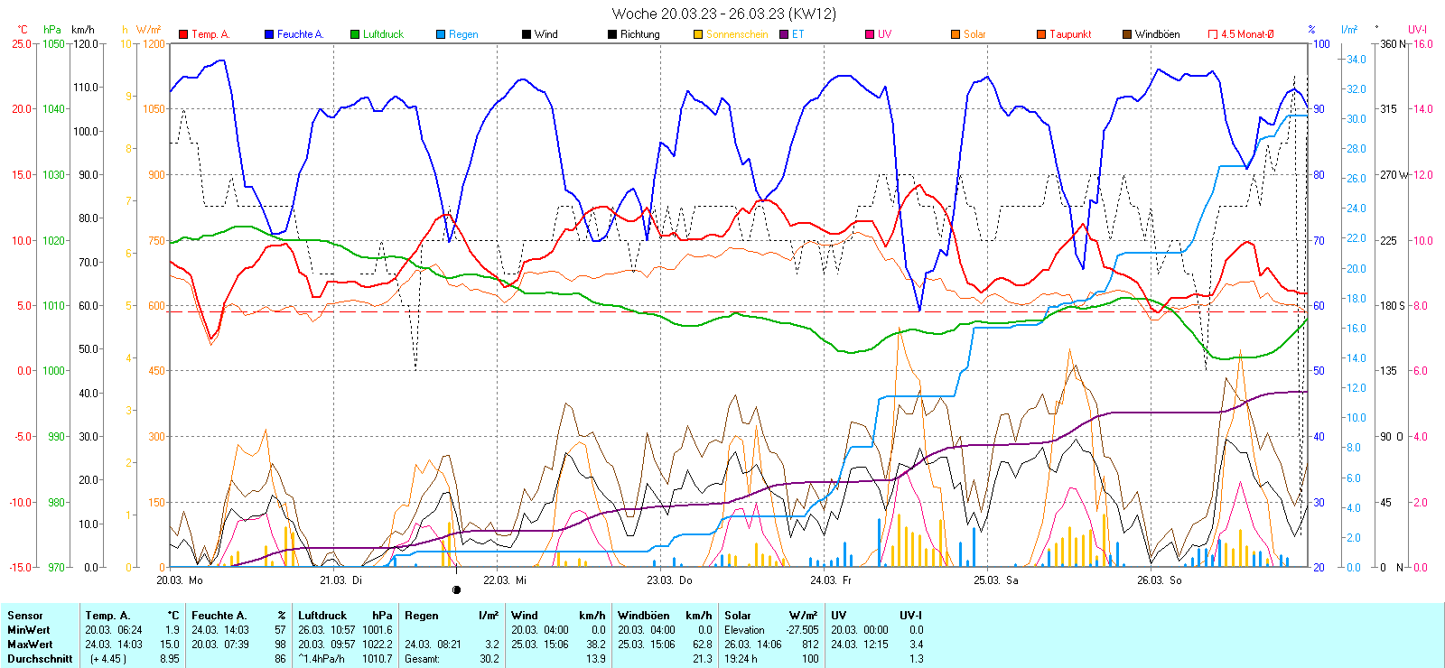This screenshot has height=668, width=1445.
Task: Click the orange Taupunkt legend square
Action: pos(1041,34)
